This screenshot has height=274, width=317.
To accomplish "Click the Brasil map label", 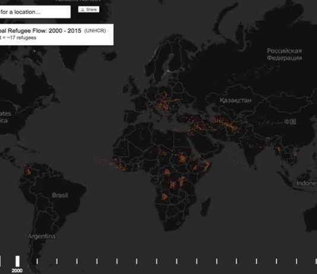I will [60, 195].
